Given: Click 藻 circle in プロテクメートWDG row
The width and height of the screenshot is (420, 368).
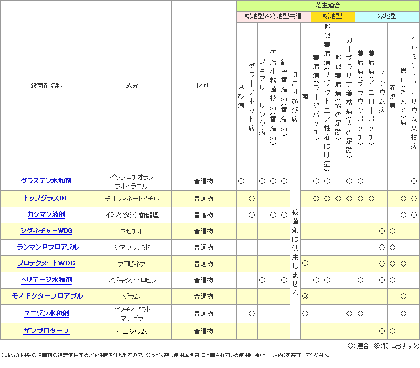Looking at the screenshot, I should [x=306, y=263].
